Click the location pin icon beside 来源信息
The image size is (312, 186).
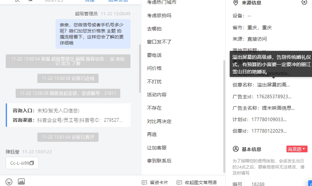pyautogui.click(x=235, y=3)
